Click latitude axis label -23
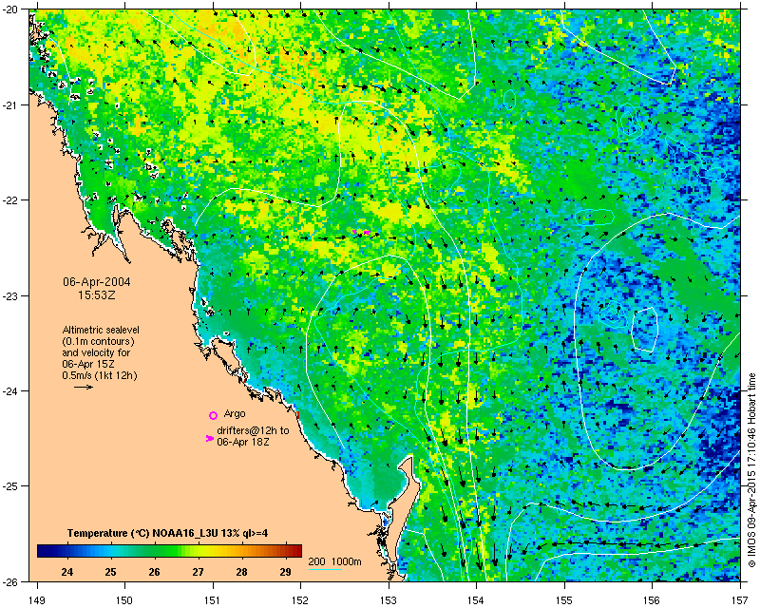Viewport: 760px width, 608px height. 10,295
